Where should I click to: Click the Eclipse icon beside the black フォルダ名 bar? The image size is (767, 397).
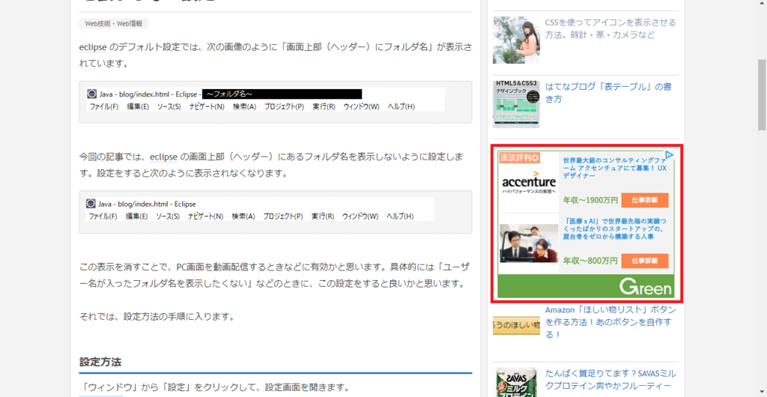coord(91,94)
